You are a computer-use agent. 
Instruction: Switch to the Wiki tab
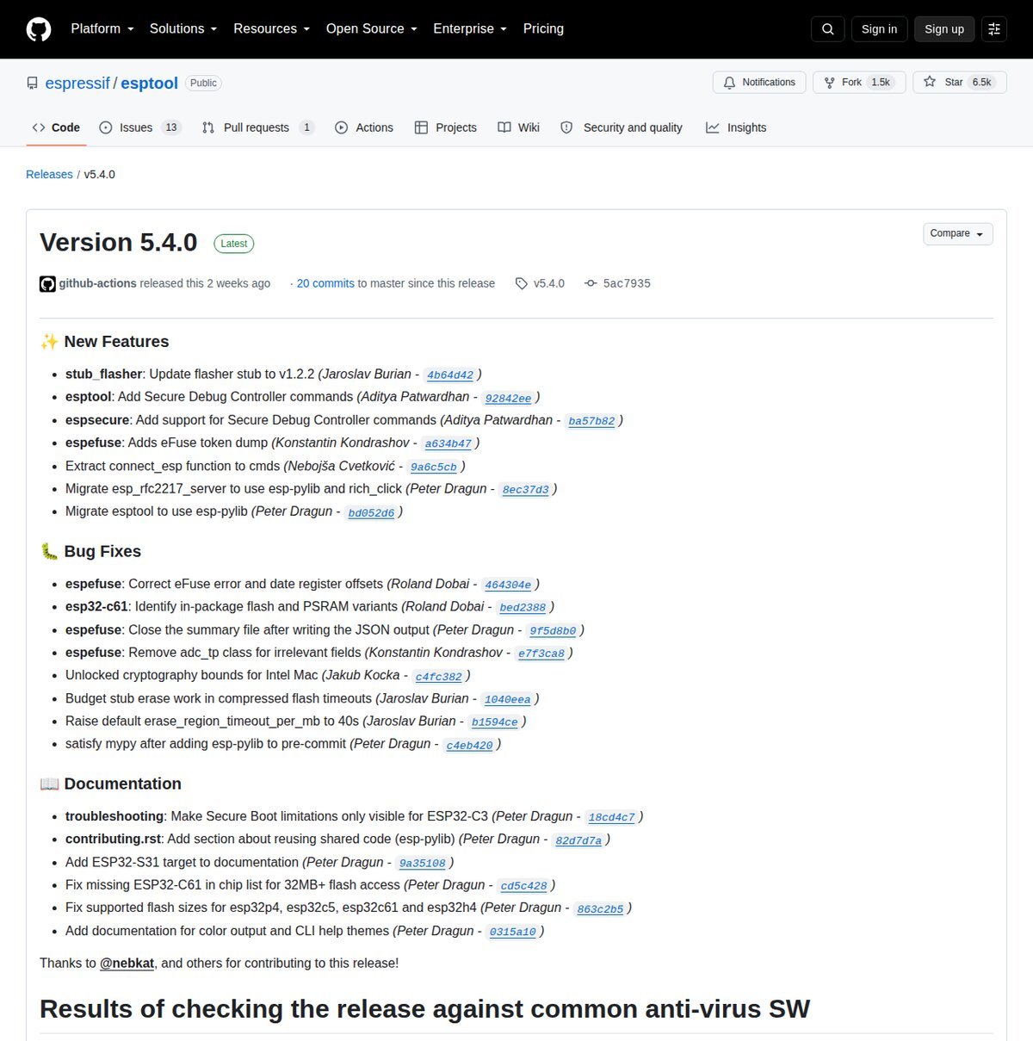coord(519,127)
